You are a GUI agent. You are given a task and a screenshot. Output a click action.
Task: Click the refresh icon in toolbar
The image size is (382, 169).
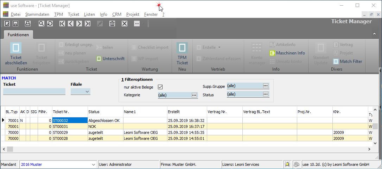click(50, 24)
